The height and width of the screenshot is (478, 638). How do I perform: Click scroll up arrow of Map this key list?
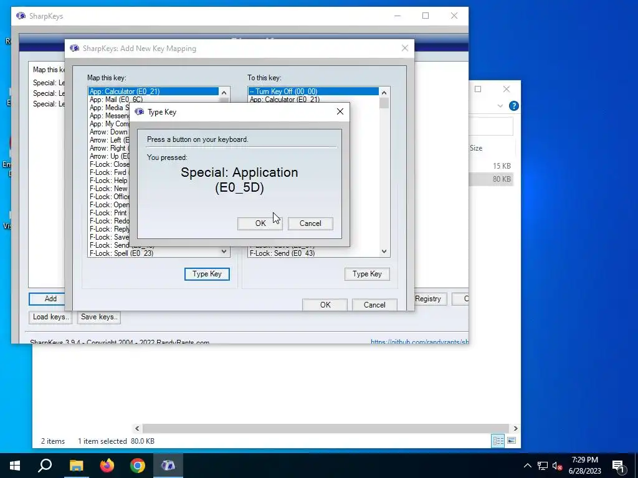pyautogui.click(x=224, y=93)
